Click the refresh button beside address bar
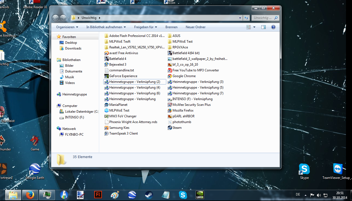 point(246,18)
